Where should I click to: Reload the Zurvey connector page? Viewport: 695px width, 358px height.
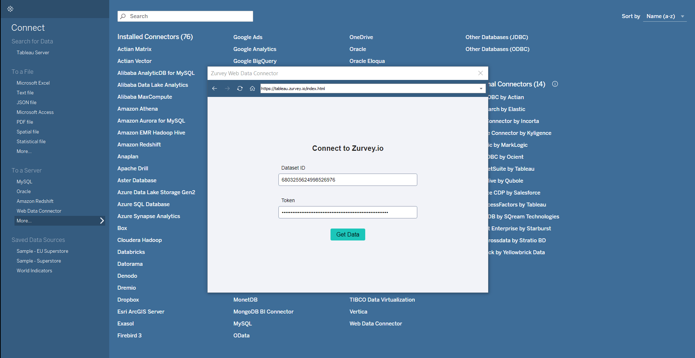(x=240, y=89)
